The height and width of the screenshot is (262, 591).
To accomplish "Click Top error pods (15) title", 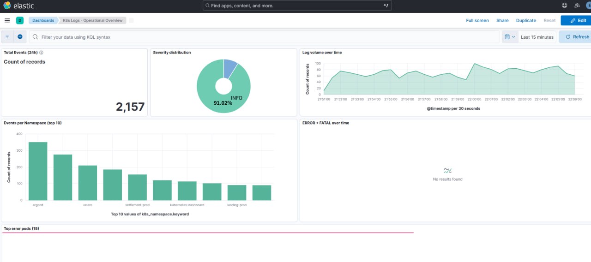I will [21, 228].
